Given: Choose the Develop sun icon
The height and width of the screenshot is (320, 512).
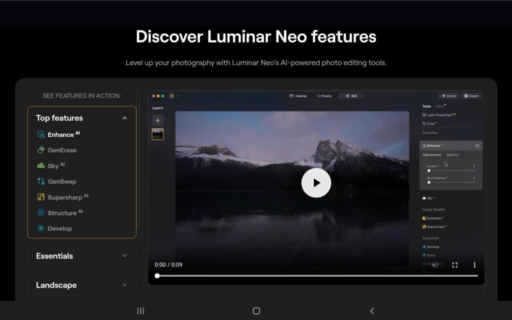Looking at the screenshot, I should [x=41, y=228].
